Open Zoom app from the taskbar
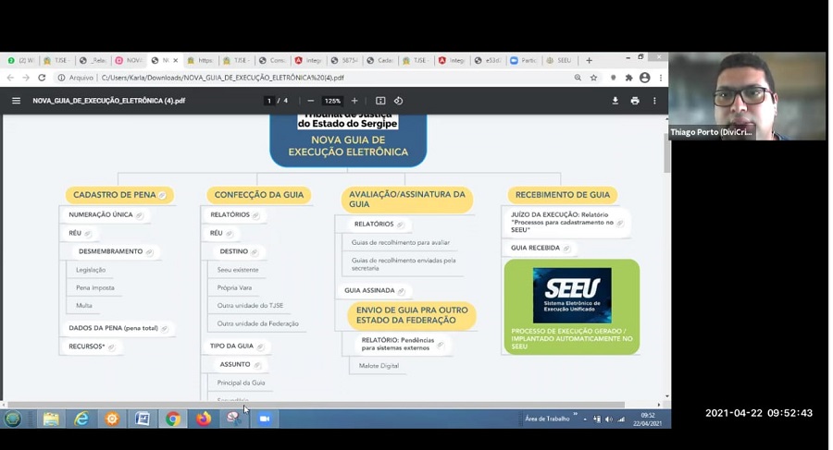The width and height of the screenshot is (833, 450). tap(264, 420)
